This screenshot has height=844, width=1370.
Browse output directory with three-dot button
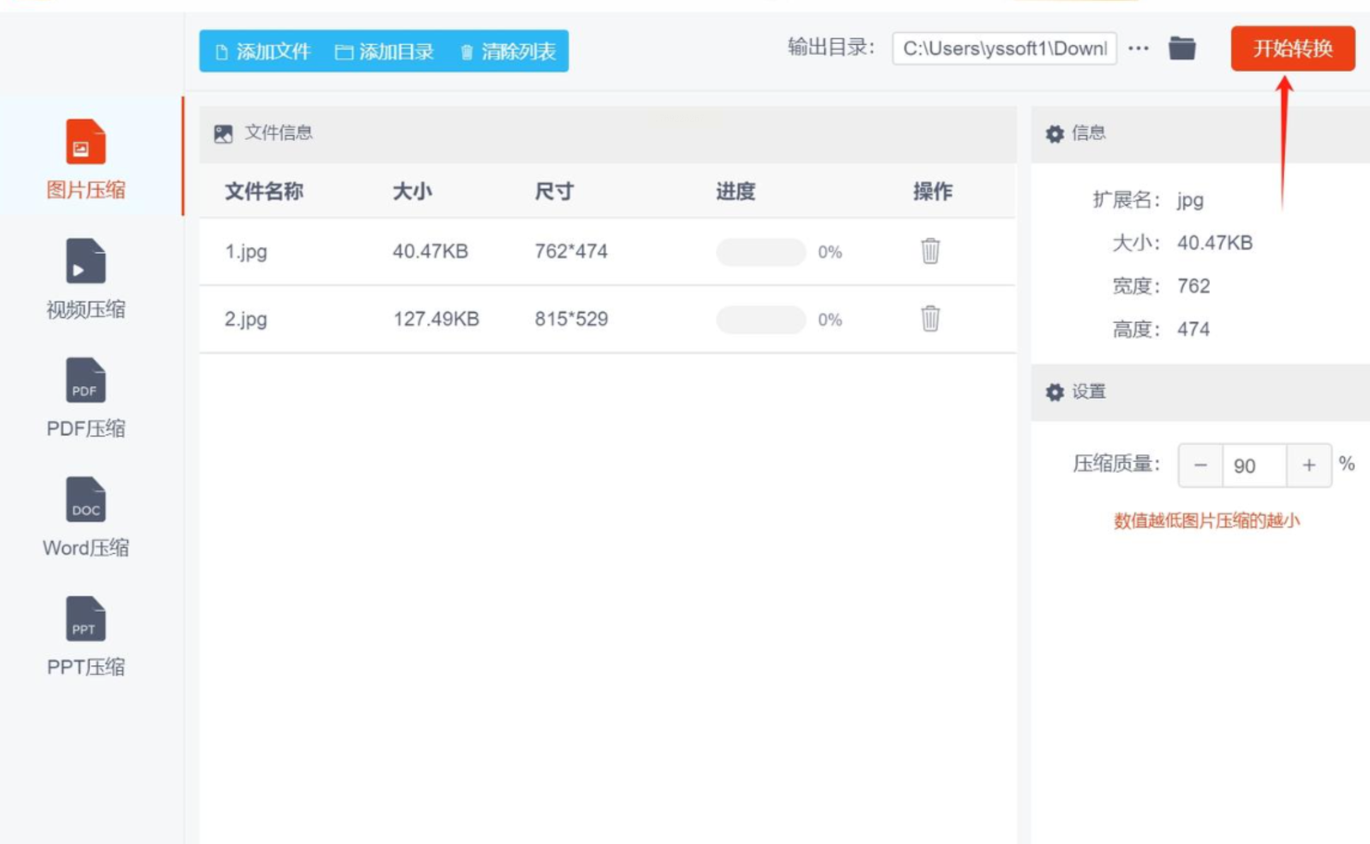click(x=1138, y=48)
